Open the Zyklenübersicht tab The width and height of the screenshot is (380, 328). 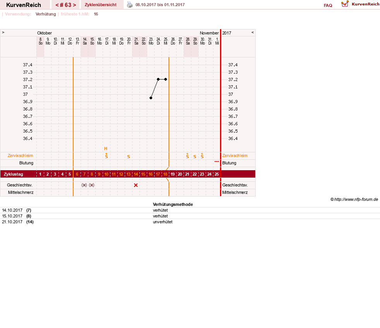[101, 5]
